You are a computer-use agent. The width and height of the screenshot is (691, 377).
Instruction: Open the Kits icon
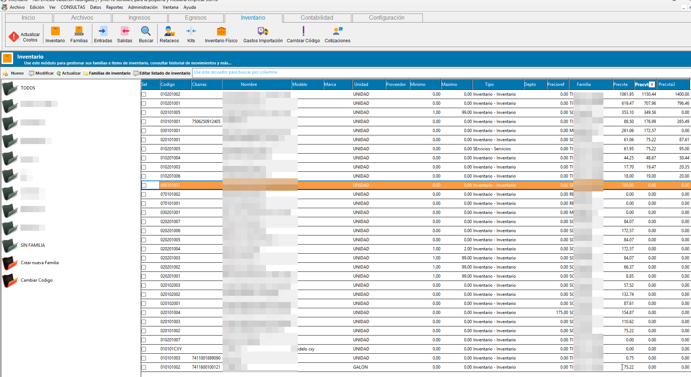(191, 31)
